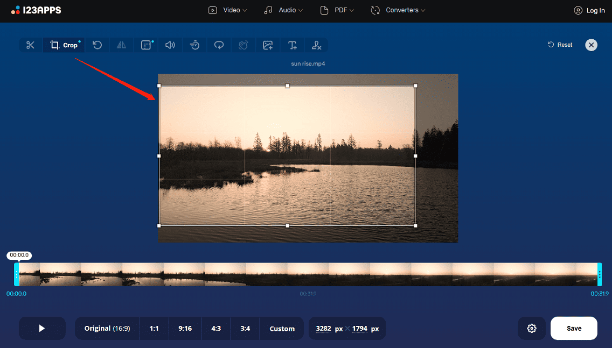Open the volume adjustment tool
Viewport: 612px width, 348px height.
tap(170, 45)
